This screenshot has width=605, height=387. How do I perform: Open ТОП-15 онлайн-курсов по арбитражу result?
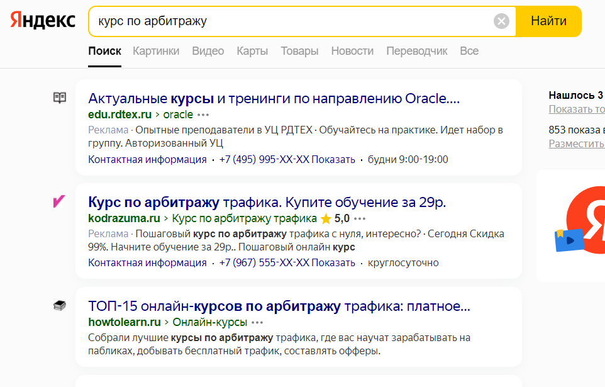279,306
